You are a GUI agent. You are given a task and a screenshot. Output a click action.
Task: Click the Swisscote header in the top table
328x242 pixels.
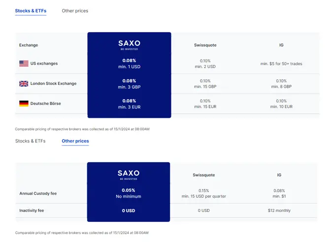[x=205, y=45]
